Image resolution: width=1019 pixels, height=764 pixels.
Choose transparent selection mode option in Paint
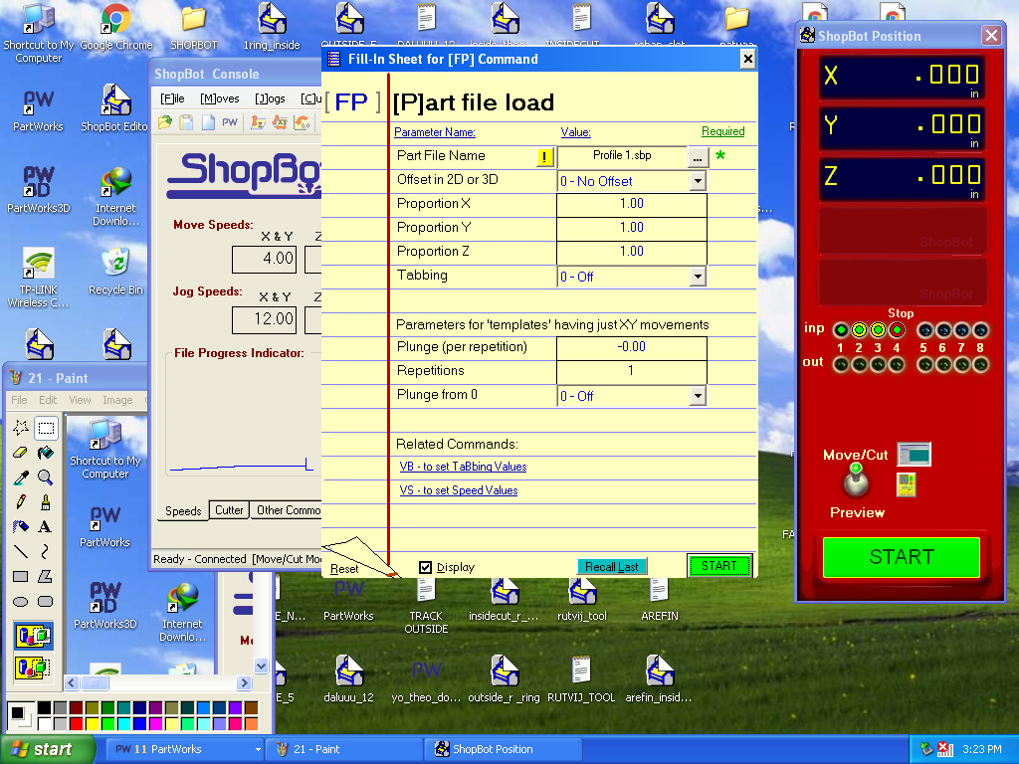click(x=33, y=667)
